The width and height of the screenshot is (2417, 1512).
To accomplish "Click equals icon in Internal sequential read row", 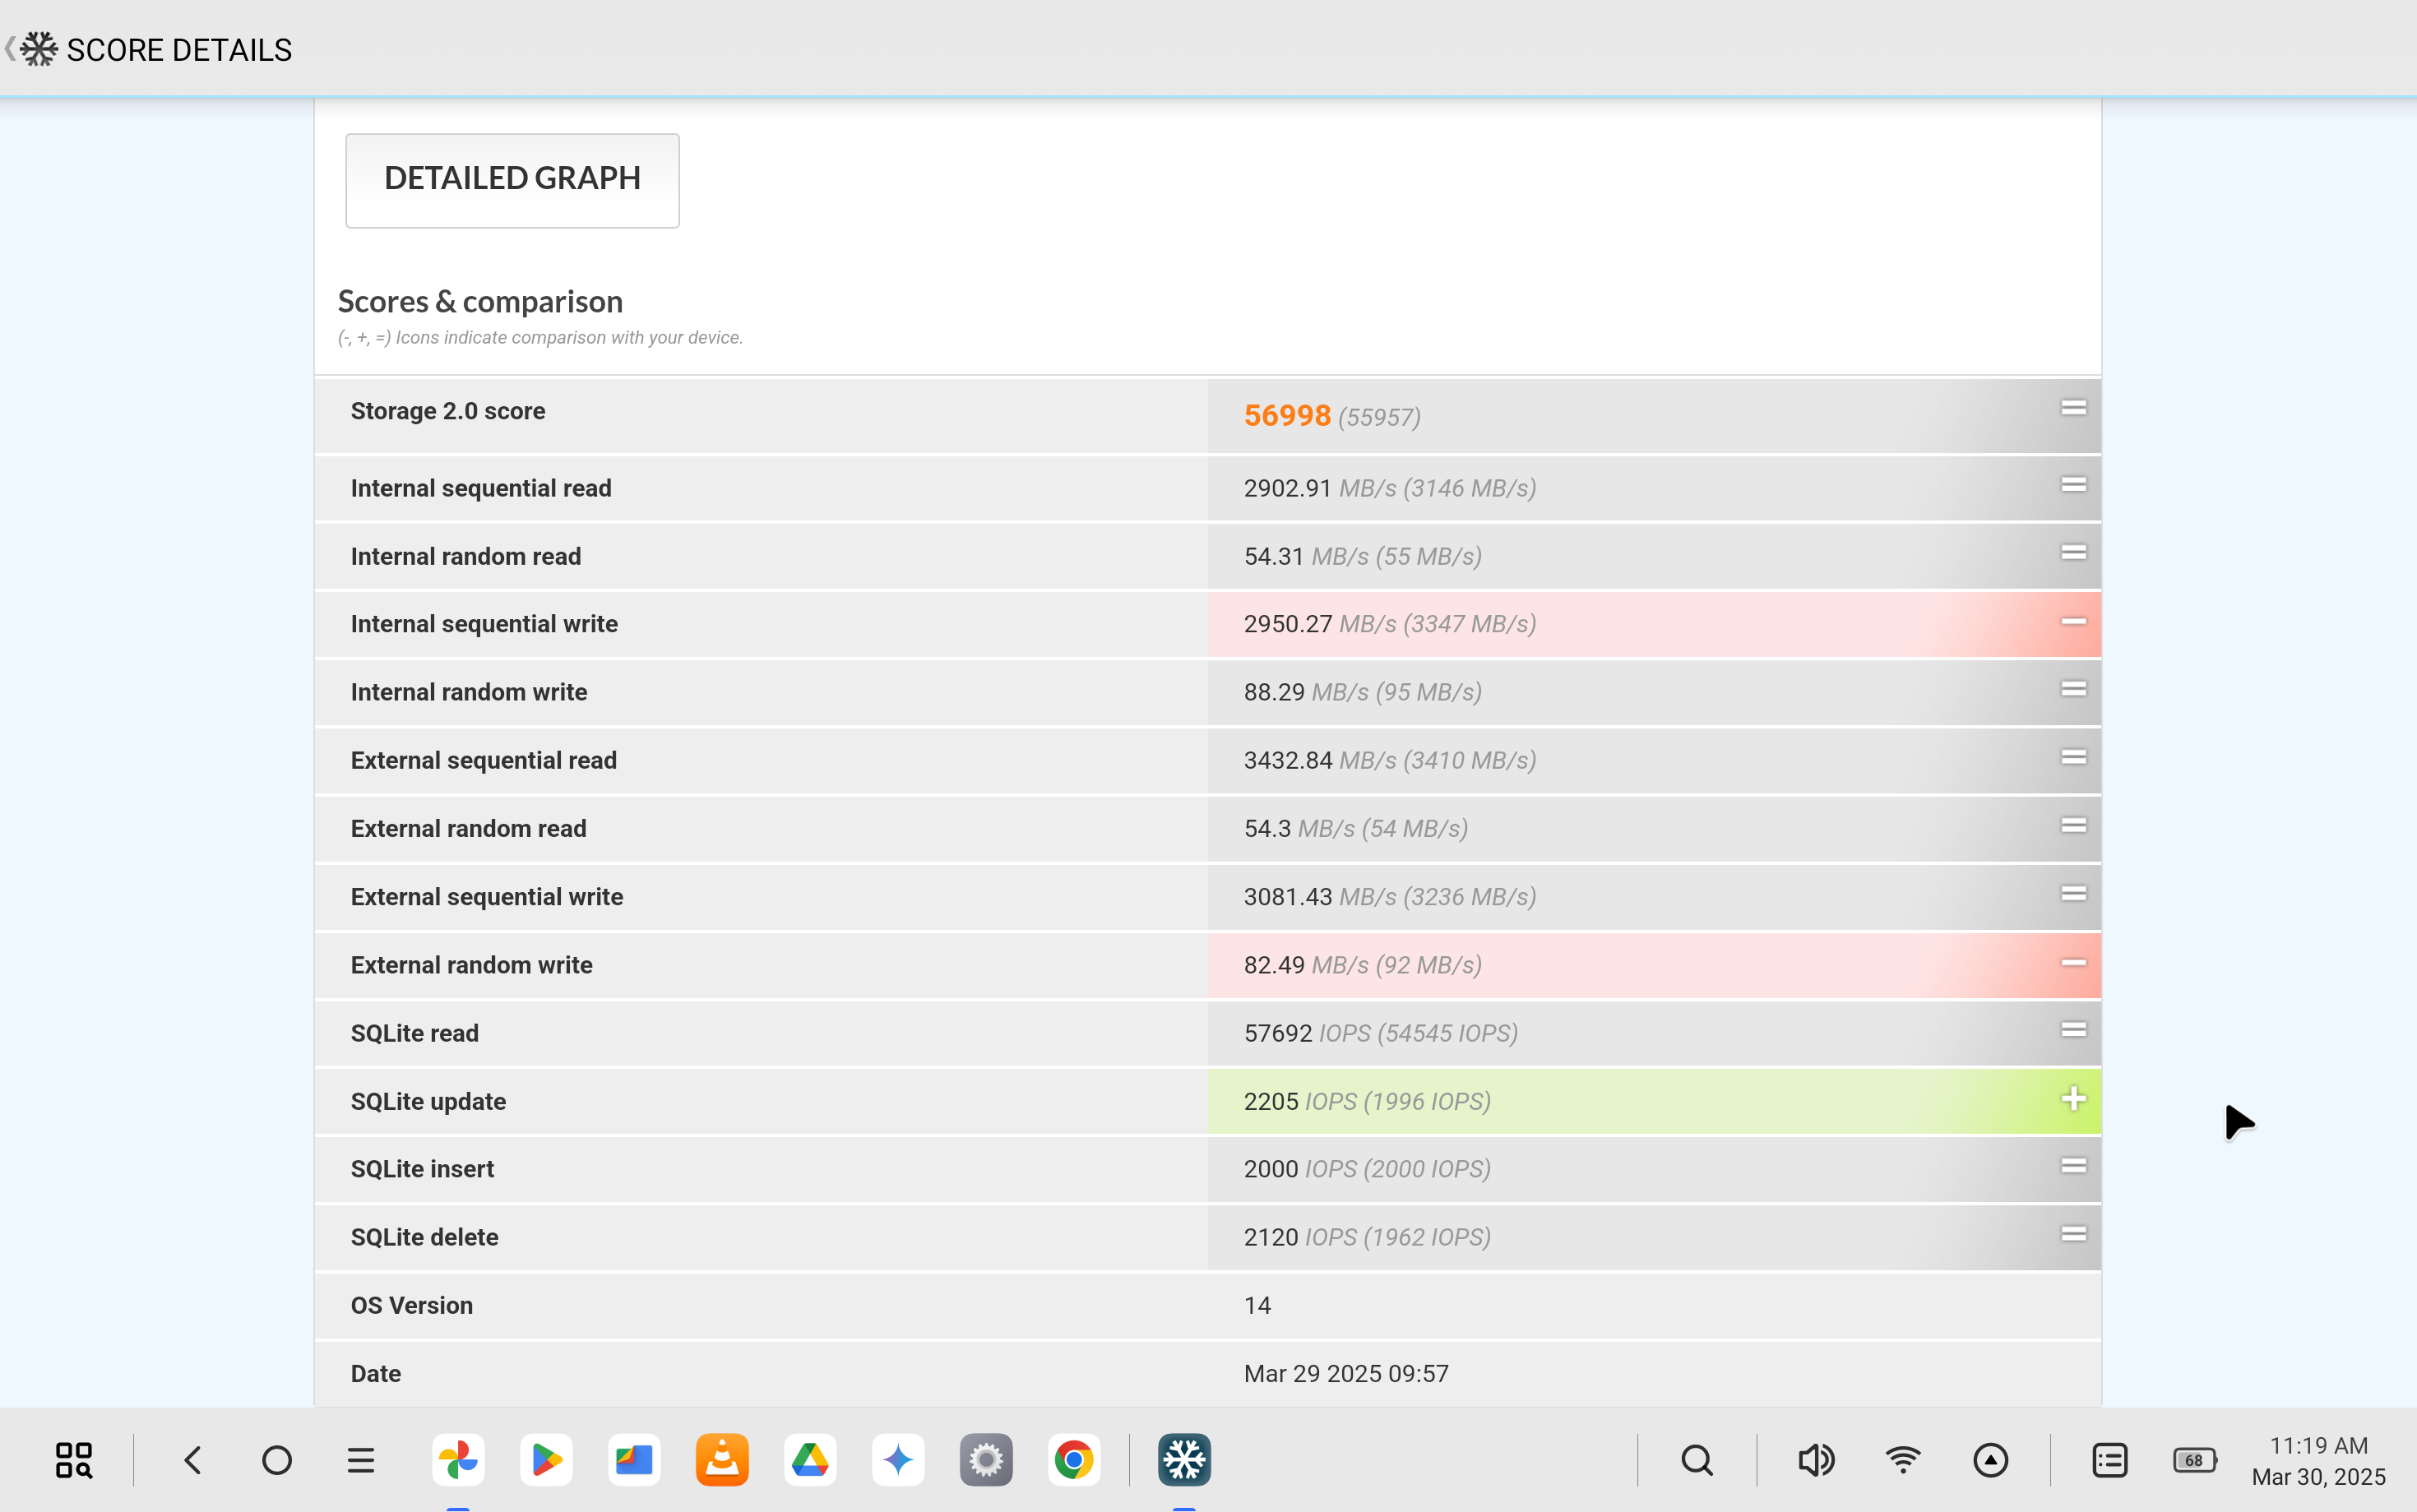I will [2073, 485].
